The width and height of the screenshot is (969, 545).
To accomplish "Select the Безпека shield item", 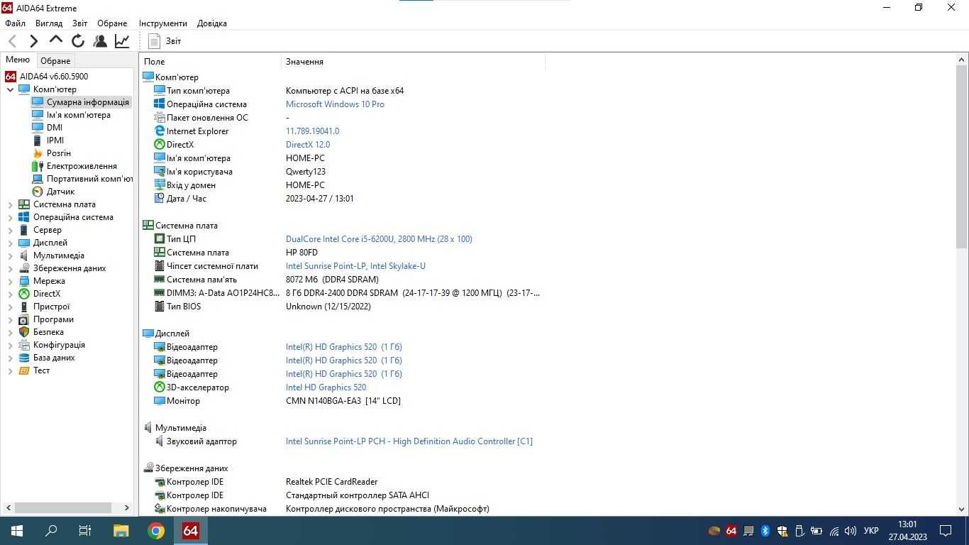I will coord(48,332).
